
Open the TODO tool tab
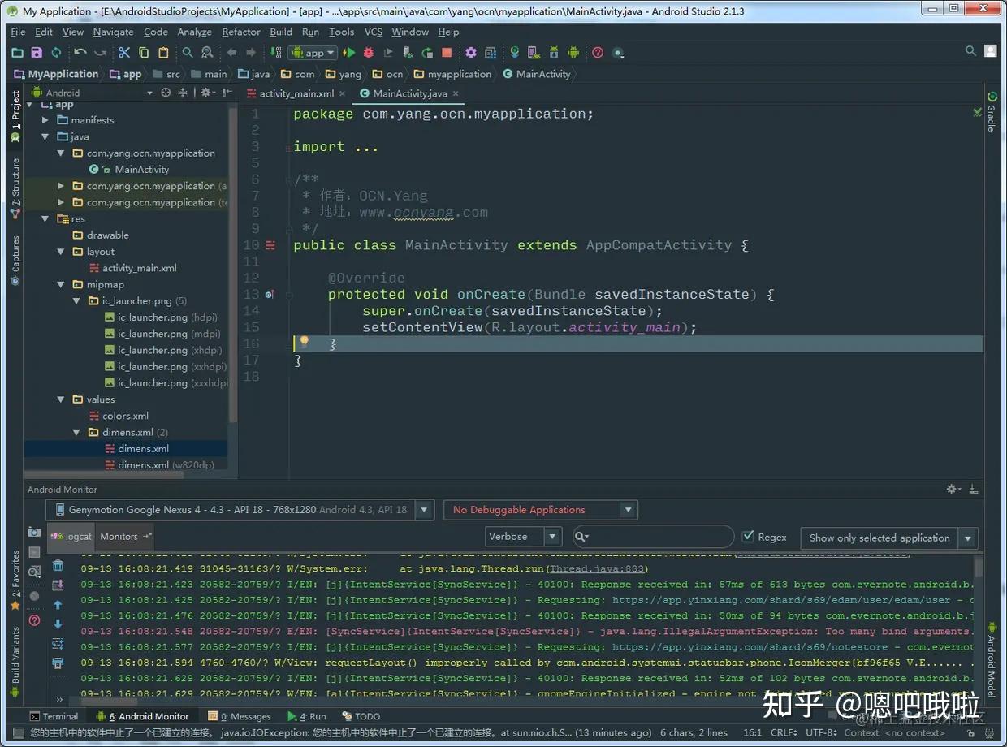pyautogui.click(x=361, y=716)
